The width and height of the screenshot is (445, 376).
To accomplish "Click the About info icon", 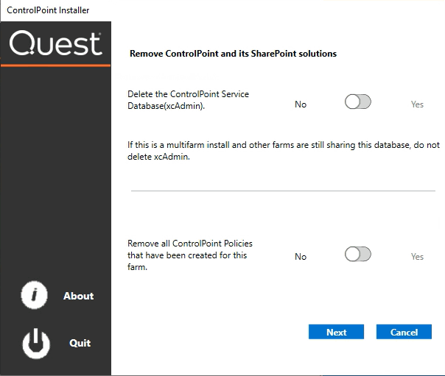I will pyautogui.click(x=34, y=295).
